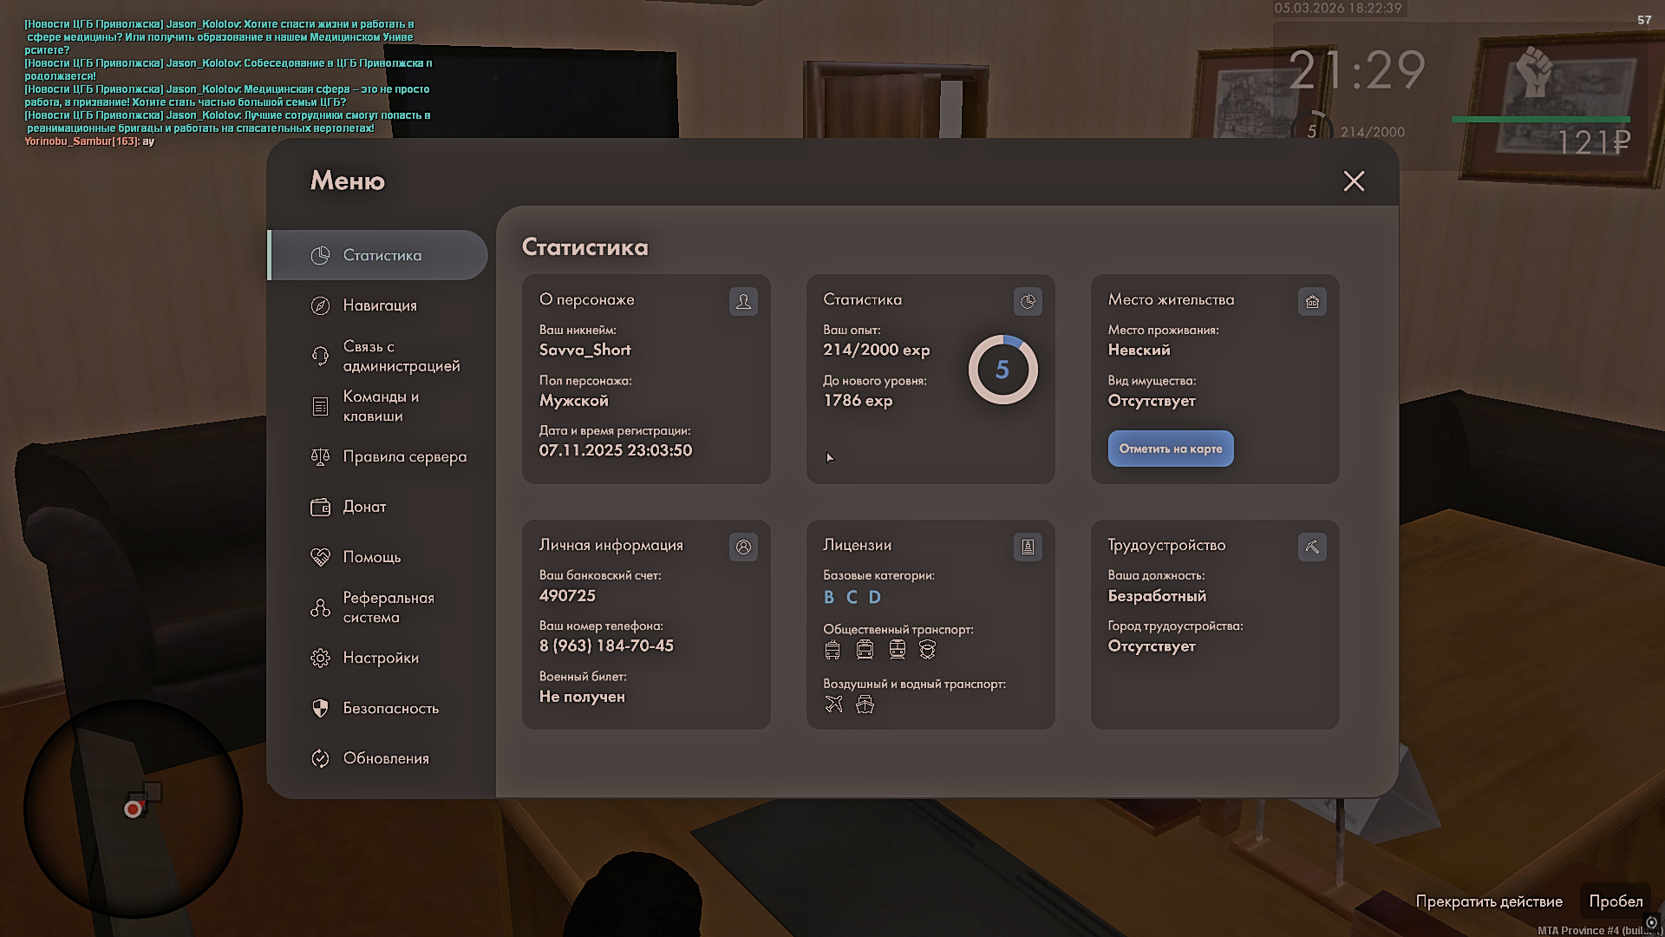Open the Навигация menu section
Viewport: 1665px width, 937px height.
tap(379, 305)
